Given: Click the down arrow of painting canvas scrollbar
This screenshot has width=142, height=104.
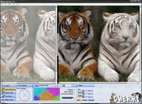Looking at the screenshot, I should tap(140, 81).
